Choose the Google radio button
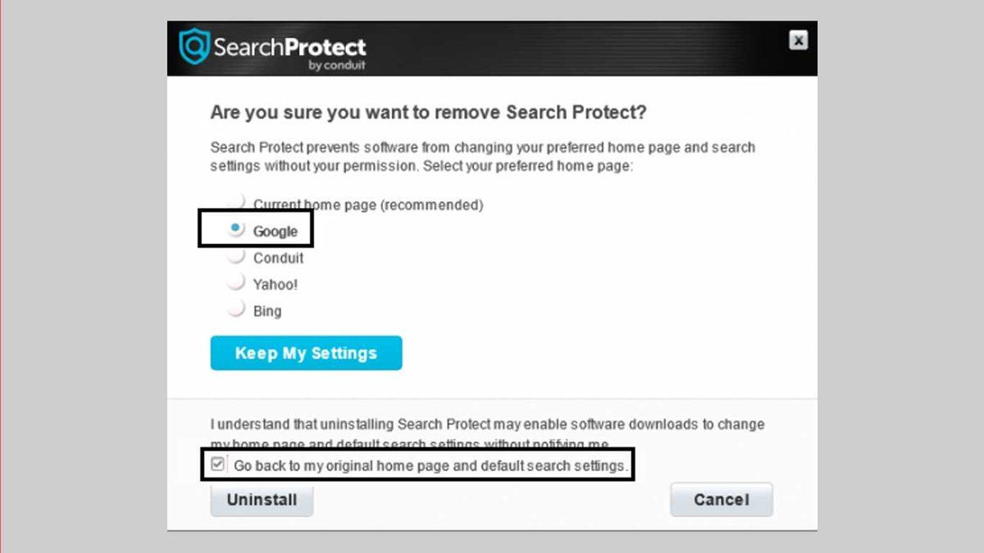The image size is (984, 553). 236,229
